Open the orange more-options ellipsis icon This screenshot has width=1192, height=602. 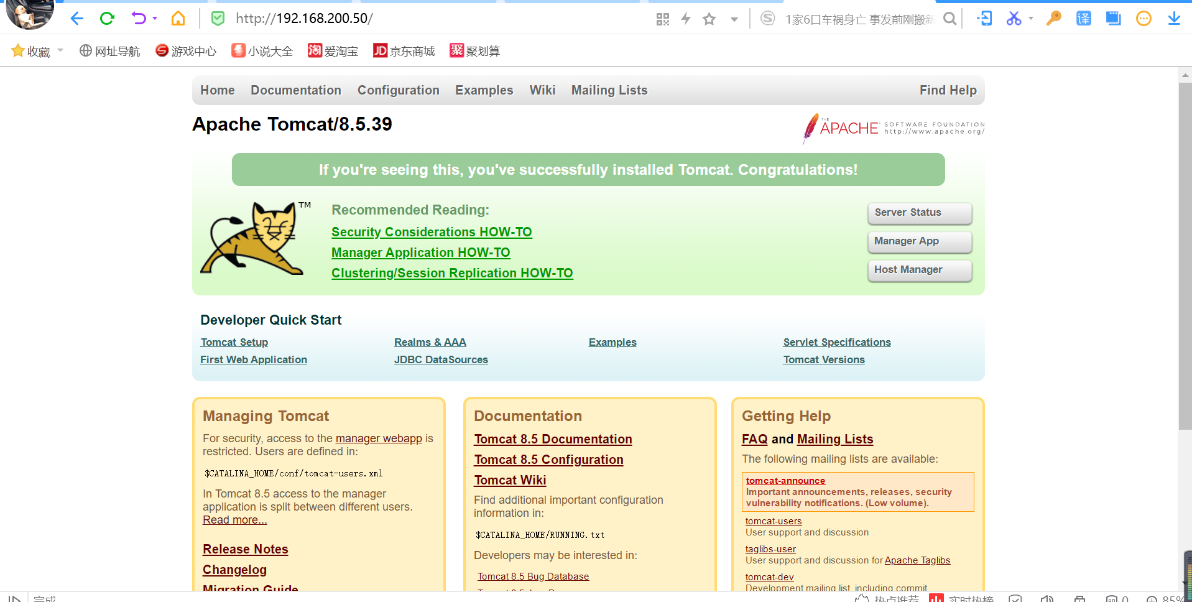[1143, 19]
